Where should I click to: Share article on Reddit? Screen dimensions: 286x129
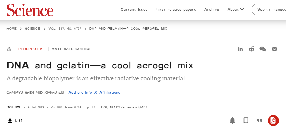[252, 49]
